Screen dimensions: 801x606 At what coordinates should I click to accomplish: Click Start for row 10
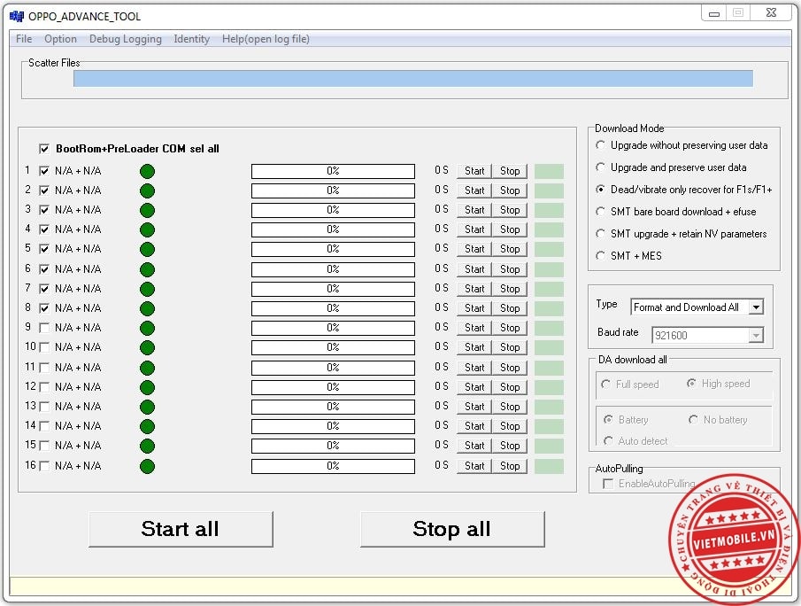[474, 347]
